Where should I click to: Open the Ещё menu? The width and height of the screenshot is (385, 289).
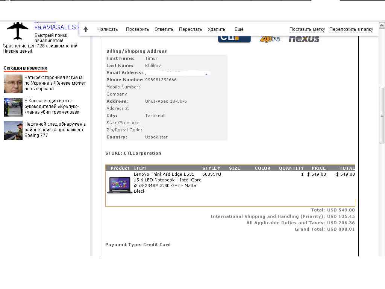[x=239, y=29]
